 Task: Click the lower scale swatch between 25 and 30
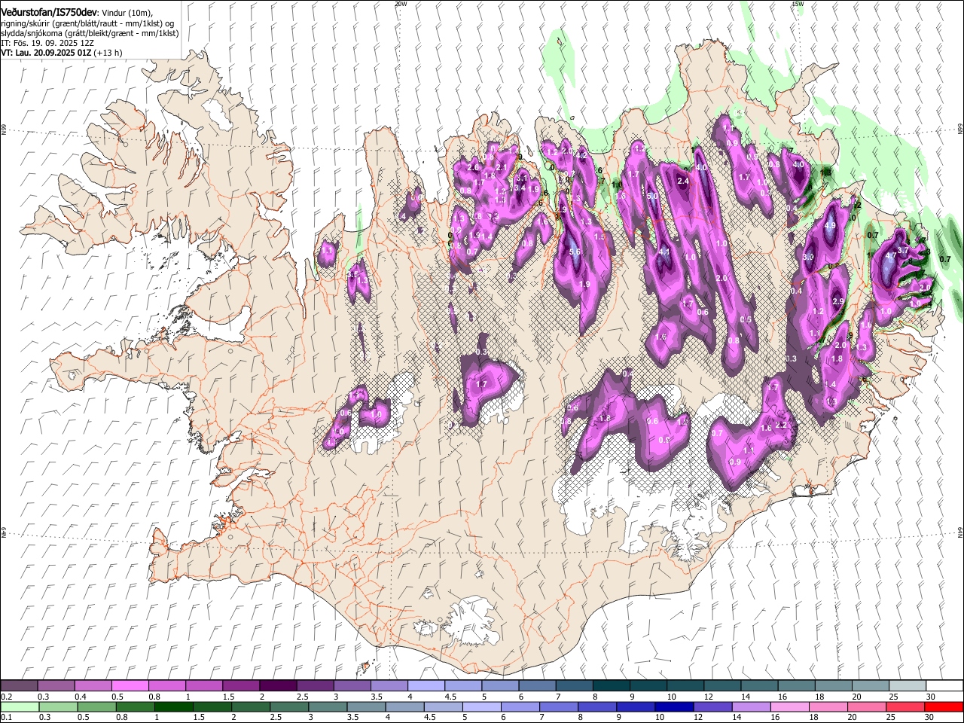[x=906, y=706]
